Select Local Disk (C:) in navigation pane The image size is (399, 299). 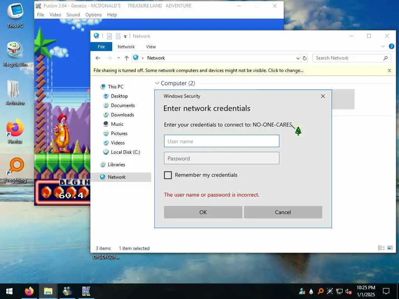pyautogui.click(x=125, y=152)
